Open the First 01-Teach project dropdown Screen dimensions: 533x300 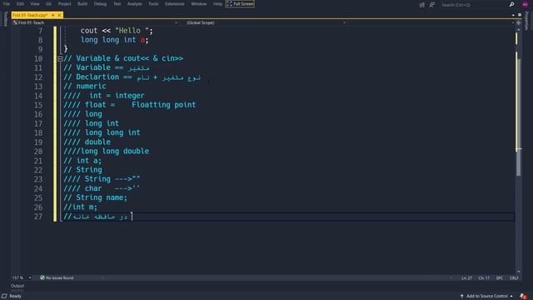coord(95,22)
